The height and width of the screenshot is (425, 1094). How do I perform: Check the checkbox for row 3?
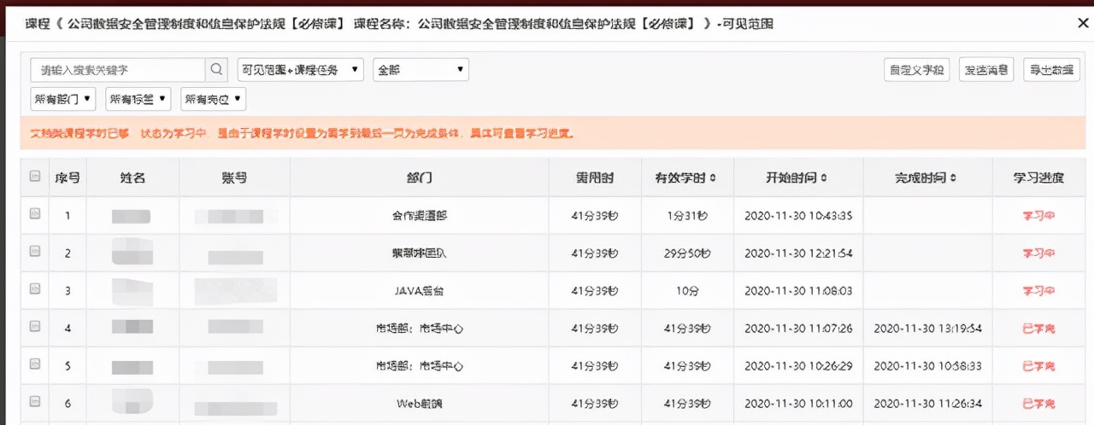[x=35, y=289]
